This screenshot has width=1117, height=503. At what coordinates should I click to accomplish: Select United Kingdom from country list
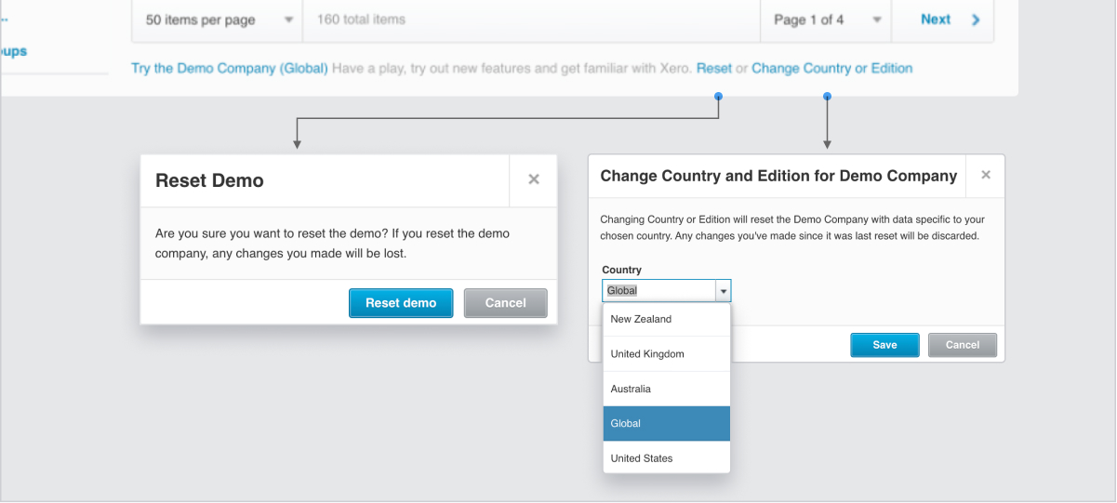[667, 354]
